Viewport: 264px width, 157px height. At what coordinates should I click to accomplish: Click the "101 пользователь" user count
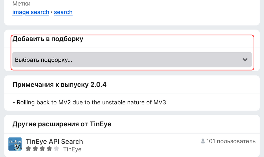(x=231, y=141)
